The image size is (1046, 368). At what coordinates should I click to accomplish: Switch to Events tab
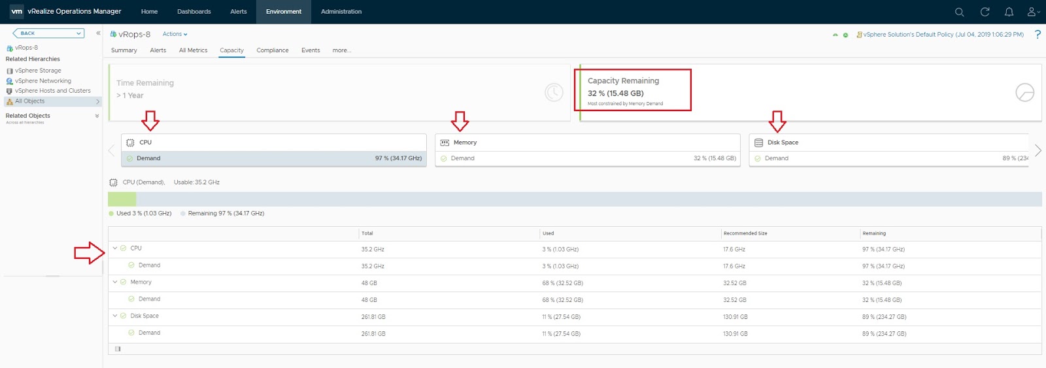[311, 50]
